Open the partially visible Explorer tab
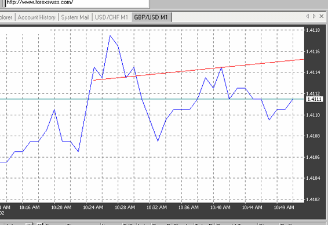This screenshot has width=328, height=225. coord(6,17)
